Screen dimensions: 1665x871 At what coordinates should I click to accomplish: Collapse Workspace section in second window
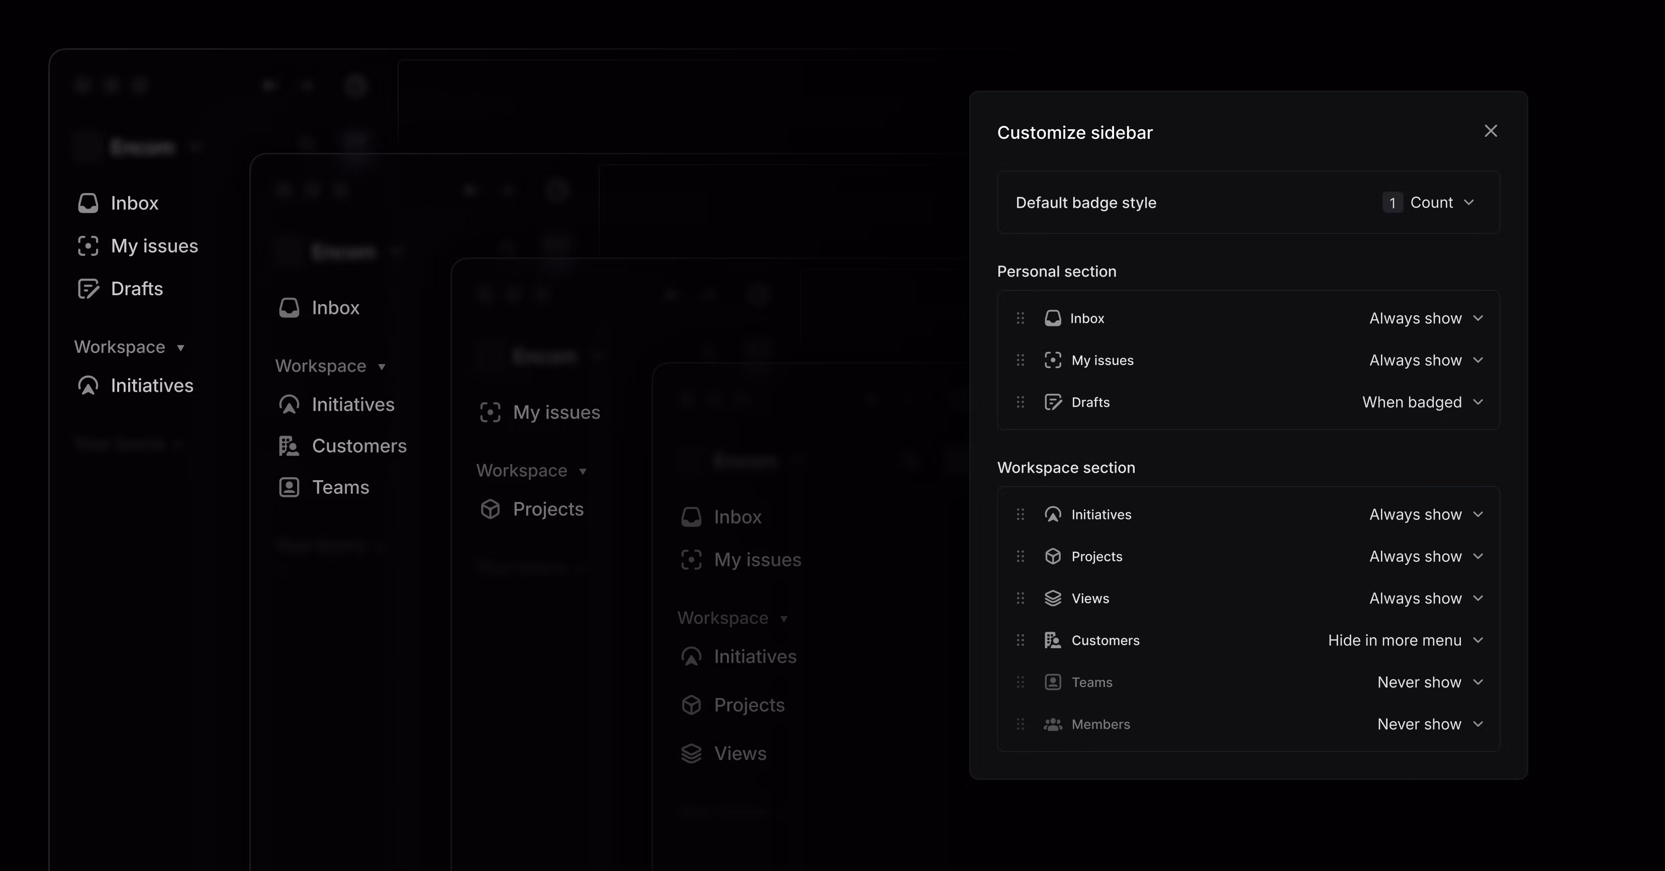[331, 366]
